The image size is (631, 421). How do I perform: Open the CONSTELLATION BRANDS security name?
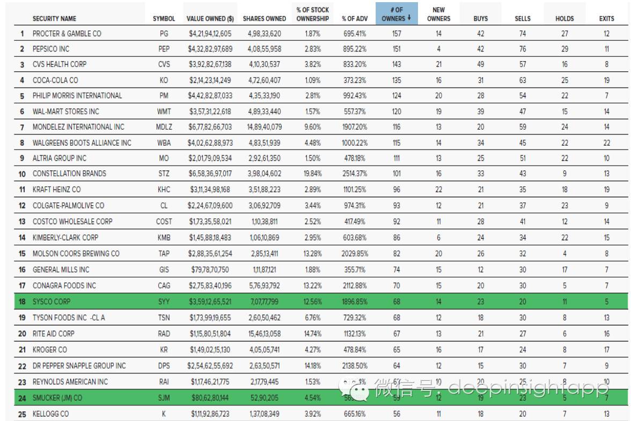pyautogui.click(x=69, y=174)
